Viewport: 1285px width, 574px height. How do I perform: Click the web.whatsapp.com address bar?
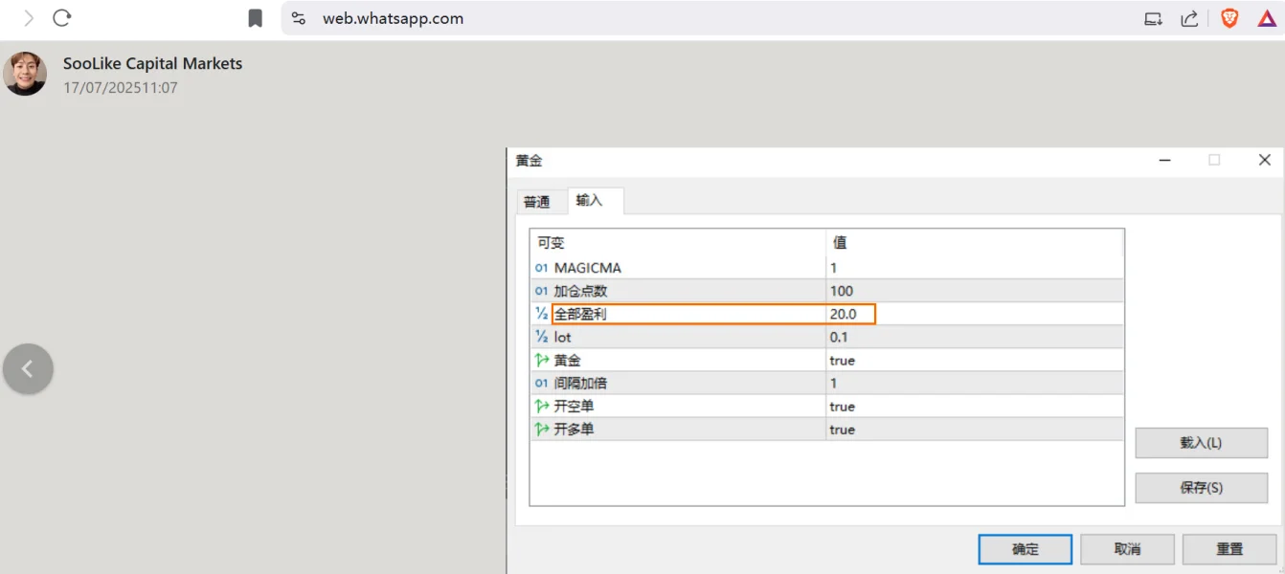tap(670, 18)
